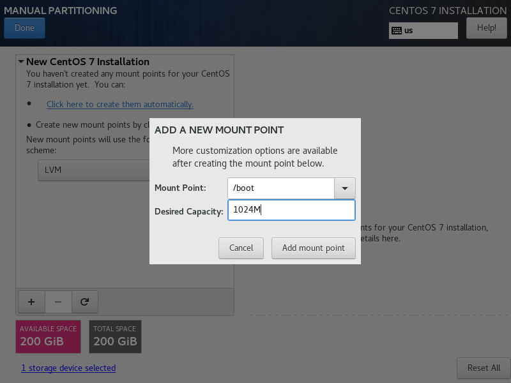The image size is (511, 383).
Task: Click the dark Total Space box
Action: click(x=115, y=336)
